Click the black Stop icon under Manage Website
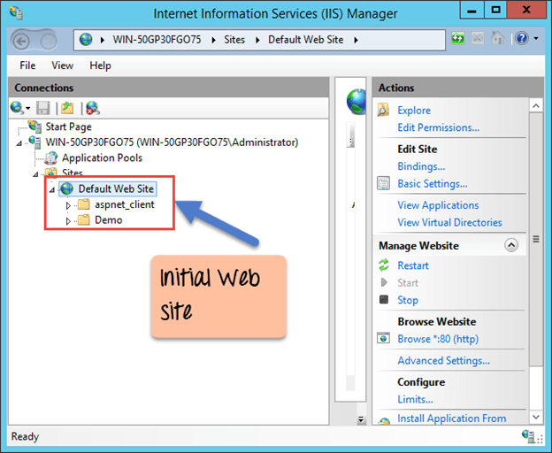552x453 pixels. (384, 300)
